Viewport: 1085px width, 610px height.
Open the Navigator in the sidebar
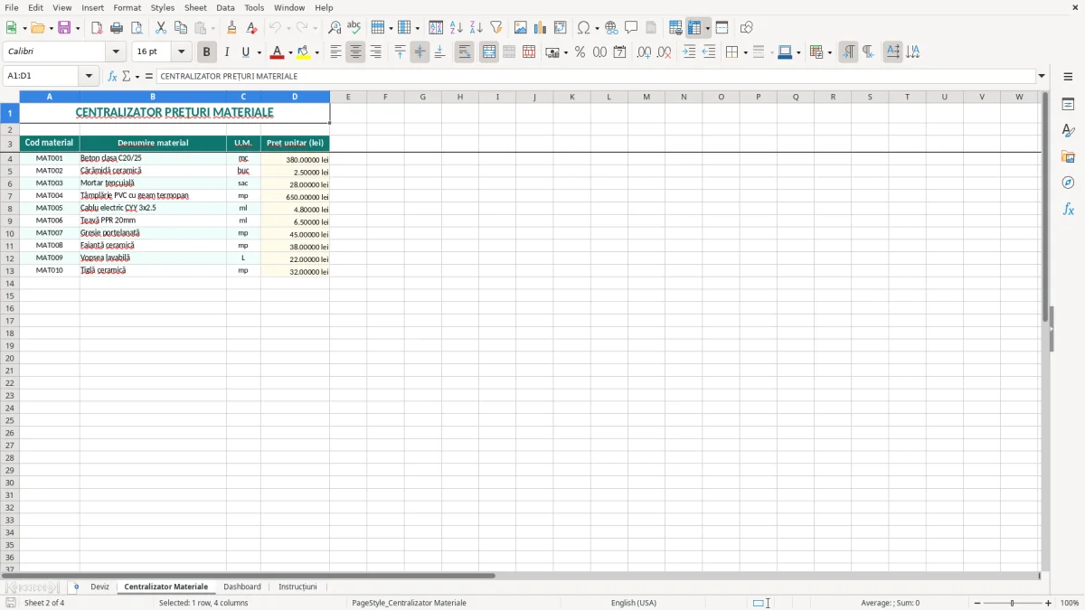1068,183
